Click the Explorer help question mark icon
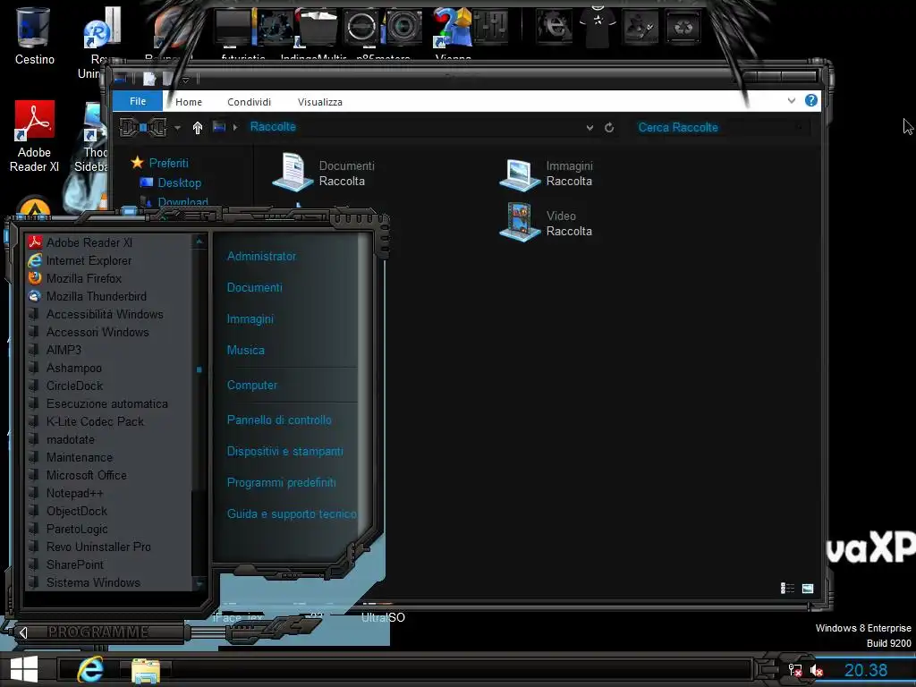Screen dimensions: 916x687 (x=810, y=100)
